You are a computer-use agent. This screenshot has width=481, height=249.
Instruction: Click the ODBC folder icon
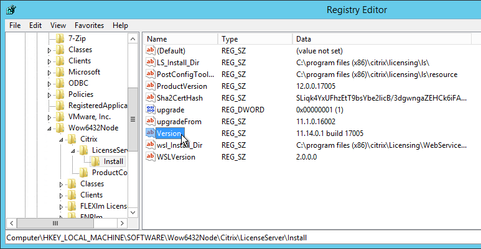[60, 83]
